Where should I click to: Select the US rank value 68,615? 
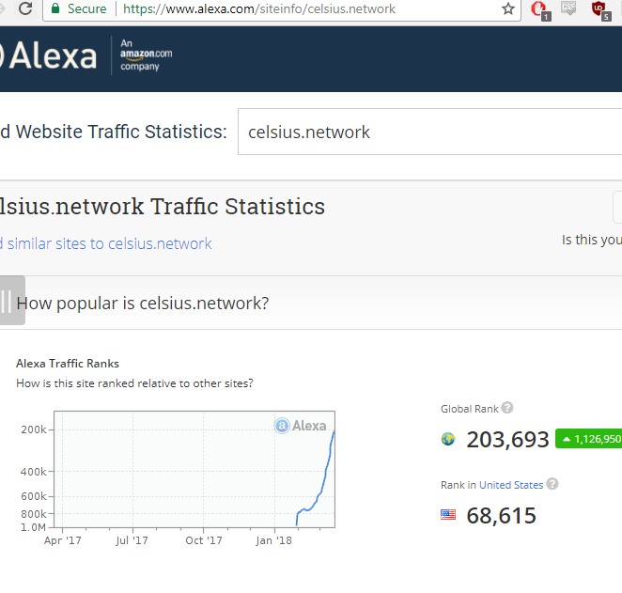click(502, 515)
